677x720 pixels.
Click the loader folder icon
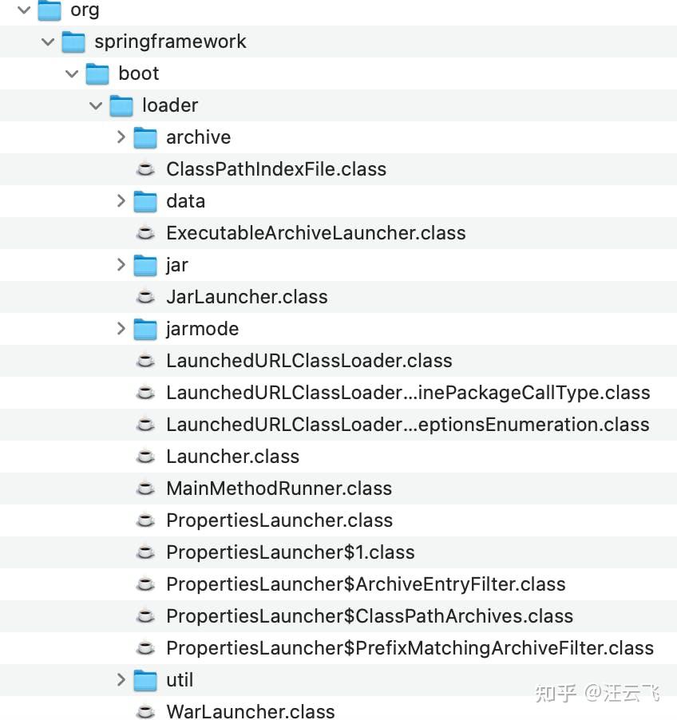pos(121,106)
